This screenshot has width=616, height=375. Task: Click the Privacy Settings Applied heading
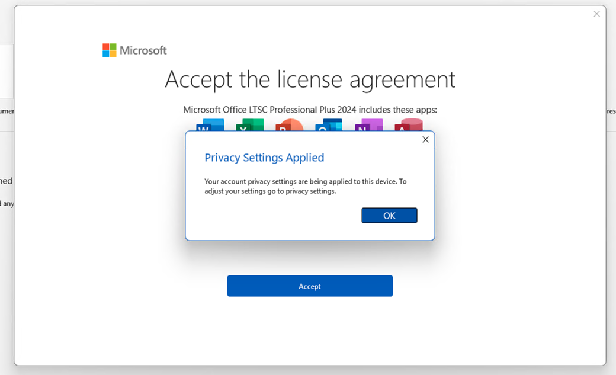264,158
